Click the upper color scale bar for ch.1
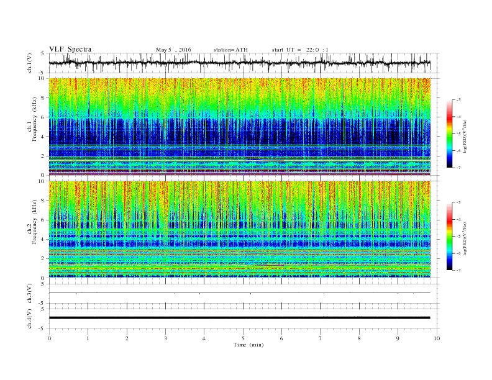Image resolution: width=492 pixels, height=380 pixels. pyautogui.click(x=449, y=133)
